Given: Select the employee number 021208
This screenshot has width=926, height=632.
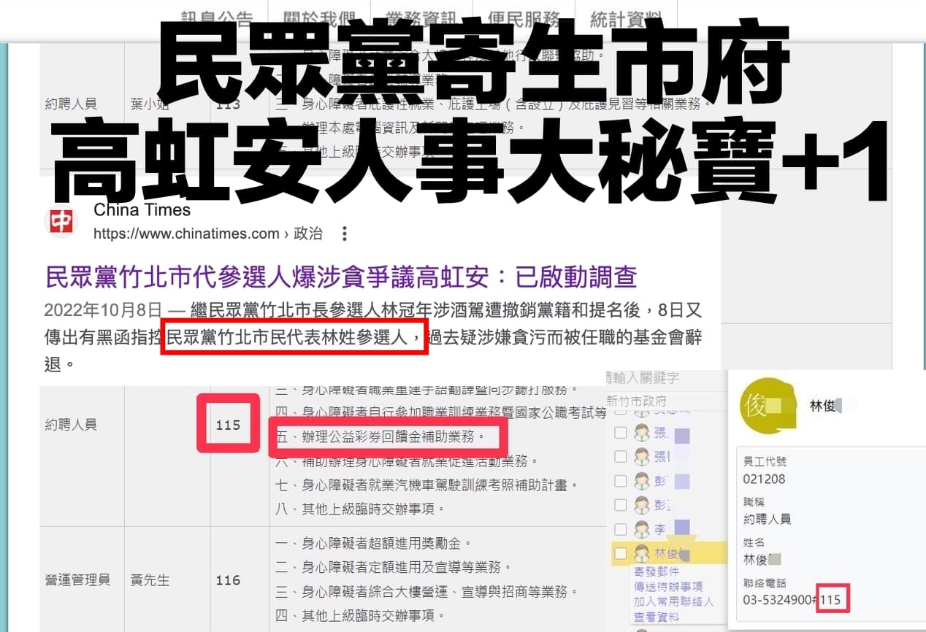Looking at the screenshot, I should tap(765, 479).
